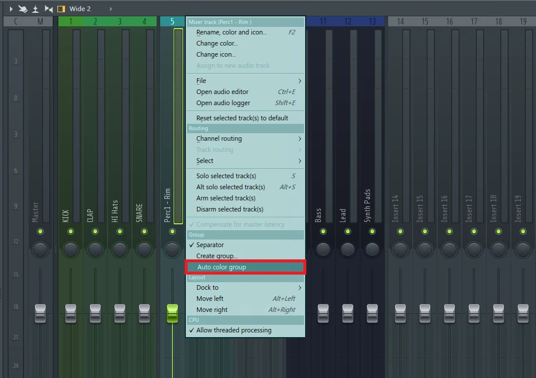Click the bow-tie shaped icon in mixer toolbar
Screen dimensions: 536x378
coord(48,9)
